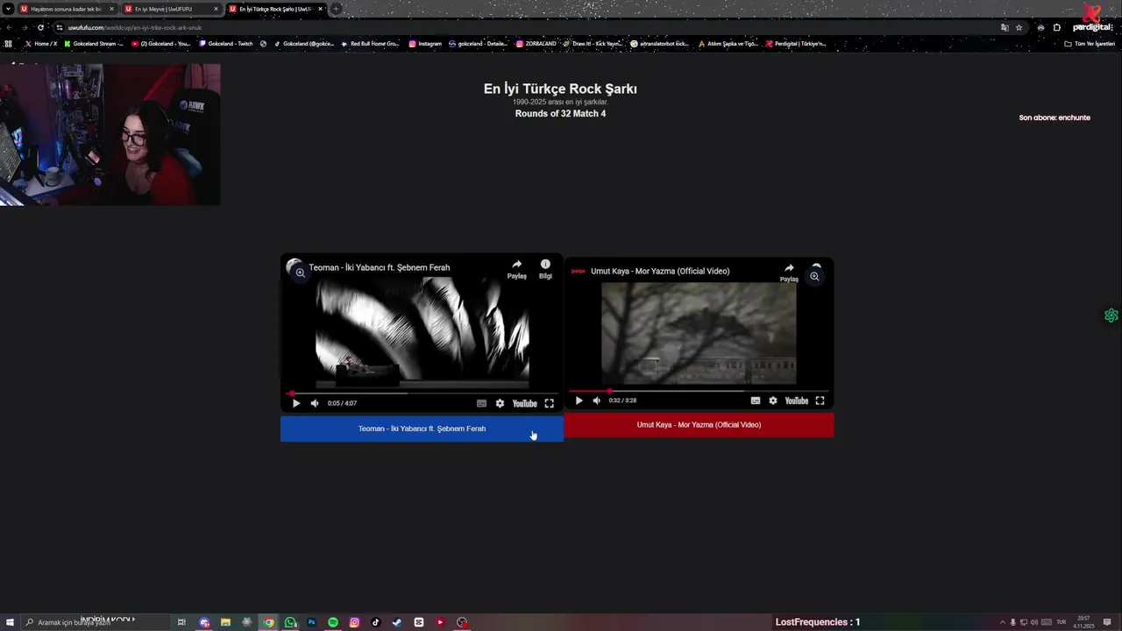Viewport: 1122px width, 631px height.
Task: Open the green side extension icon
Action: [1111, 315]
